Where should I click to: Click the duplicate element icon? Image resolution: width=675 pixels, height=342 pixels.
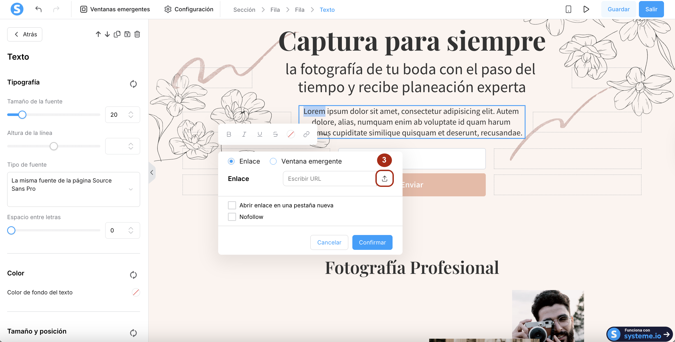117,34
